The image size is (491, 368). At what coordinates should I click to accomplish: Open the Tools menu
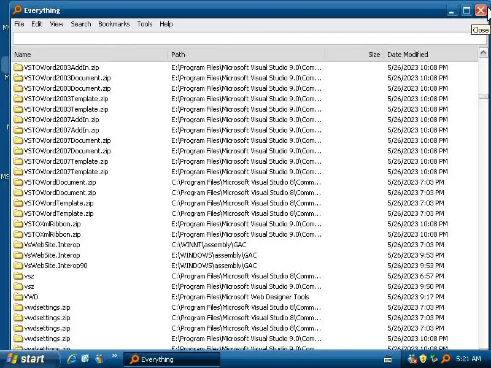(x=145, y=24)
